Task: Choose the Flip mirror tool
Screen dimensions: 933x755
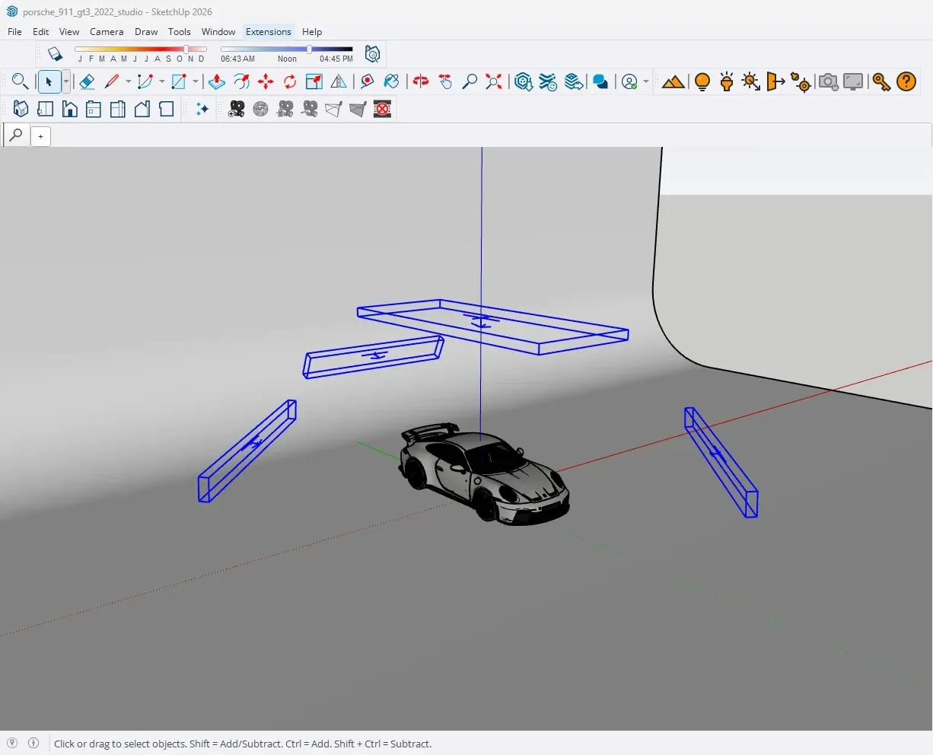Action: point(339,81)
